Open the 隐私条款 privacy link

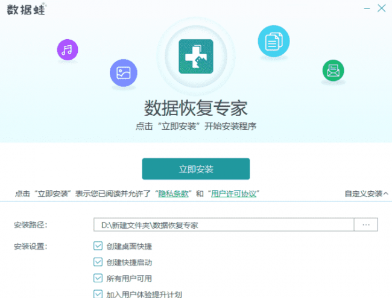point(173,194)
